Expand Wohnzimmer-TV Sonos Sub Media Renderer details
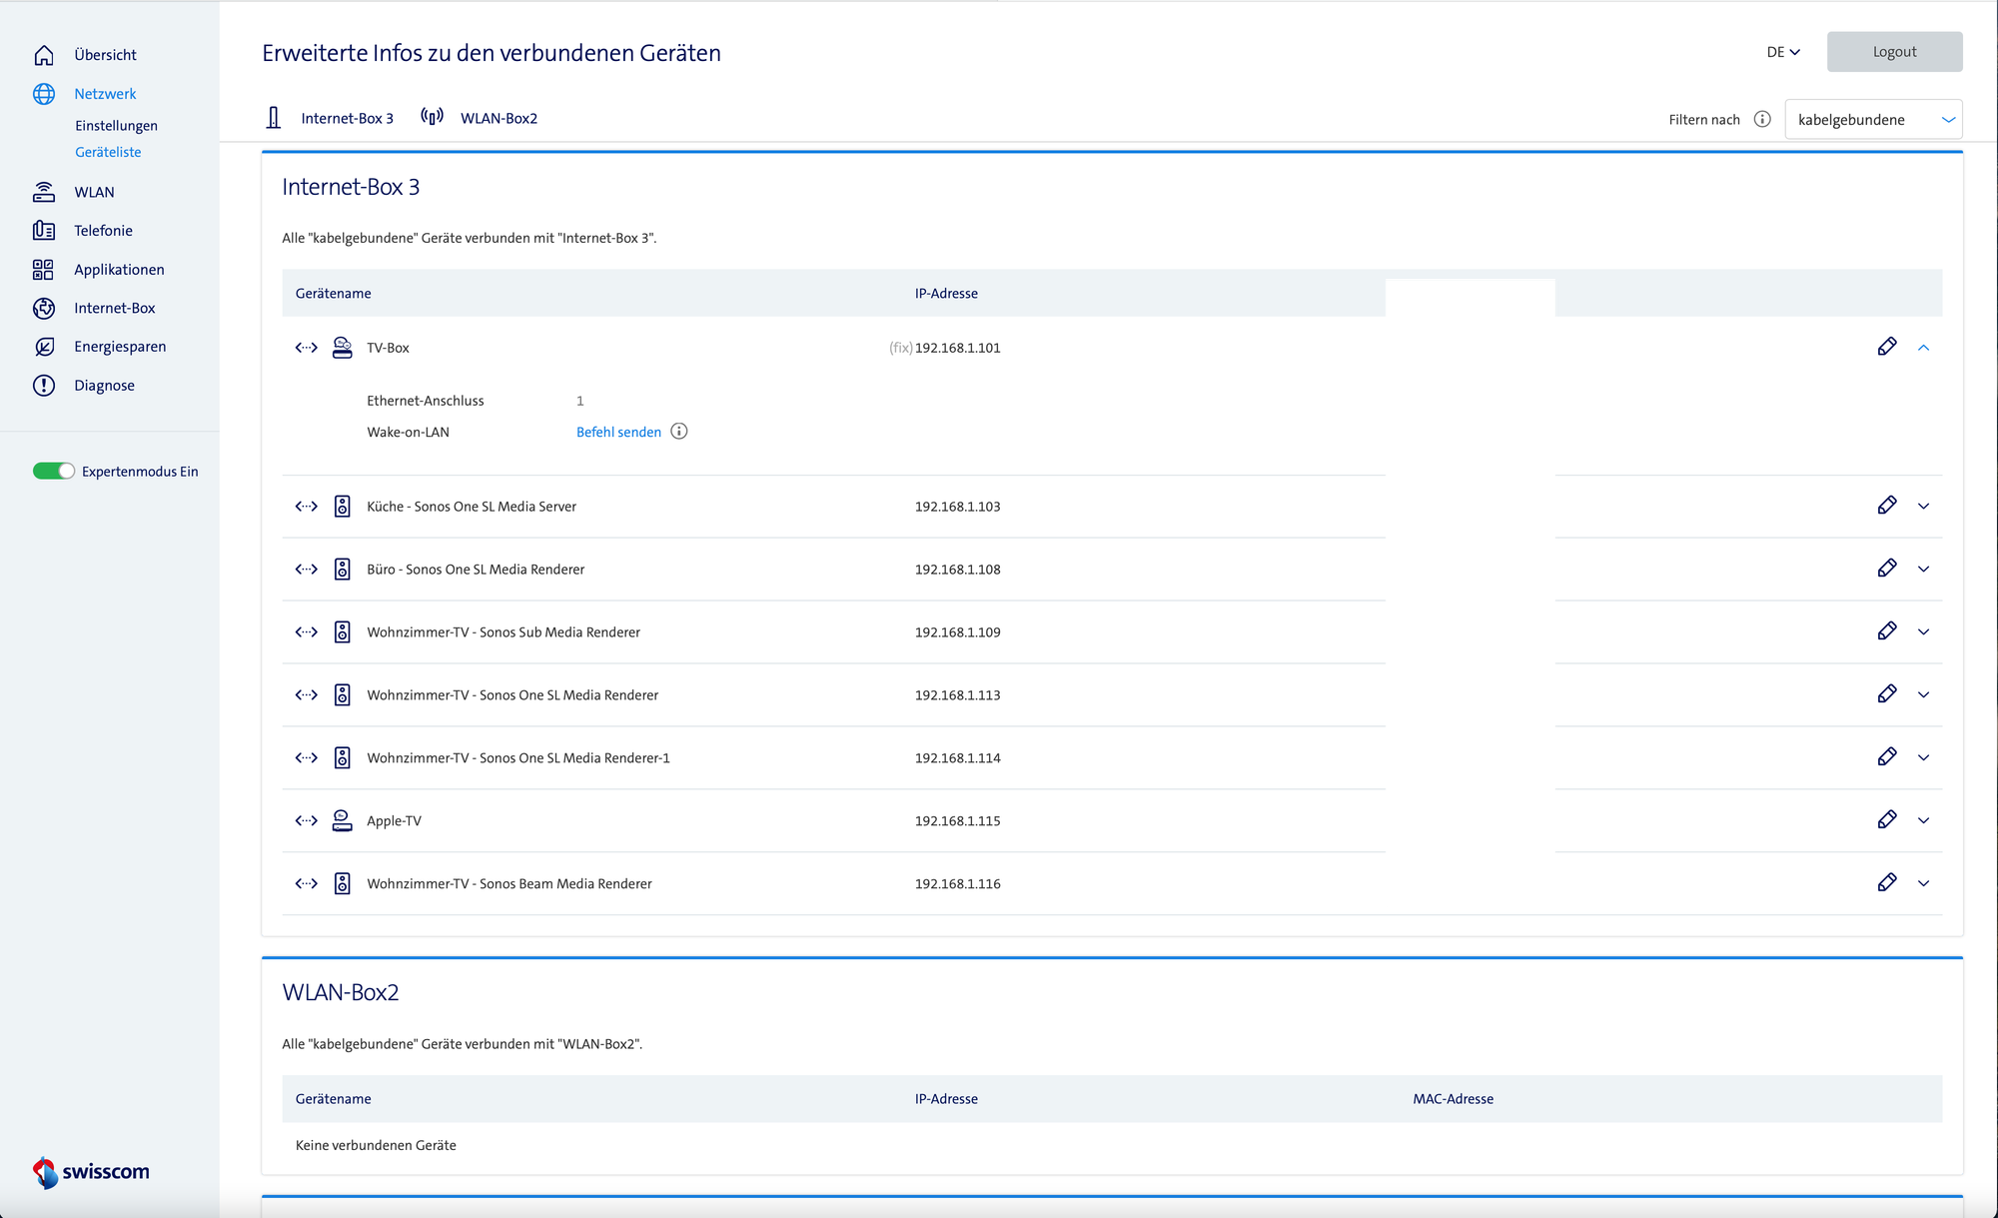 (1924, 632)
